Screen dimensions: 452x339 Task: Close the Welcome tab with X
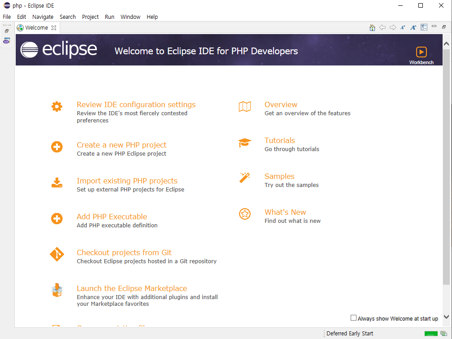click(54, 28)
